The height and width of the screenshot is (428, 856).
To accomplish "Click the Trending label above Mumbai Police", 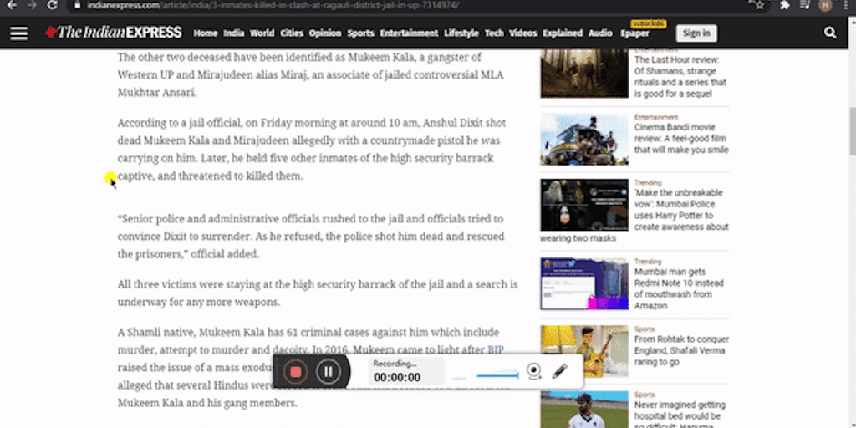I will [x=648, y=182].
